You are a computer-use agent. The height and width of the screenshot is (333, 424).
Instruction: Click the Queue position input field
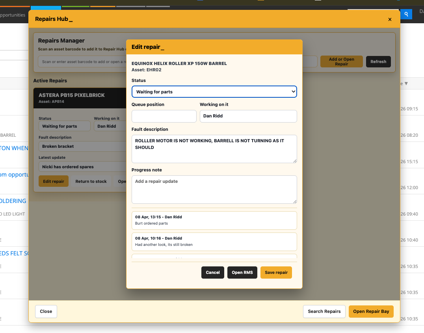click(x=164, y=116)
